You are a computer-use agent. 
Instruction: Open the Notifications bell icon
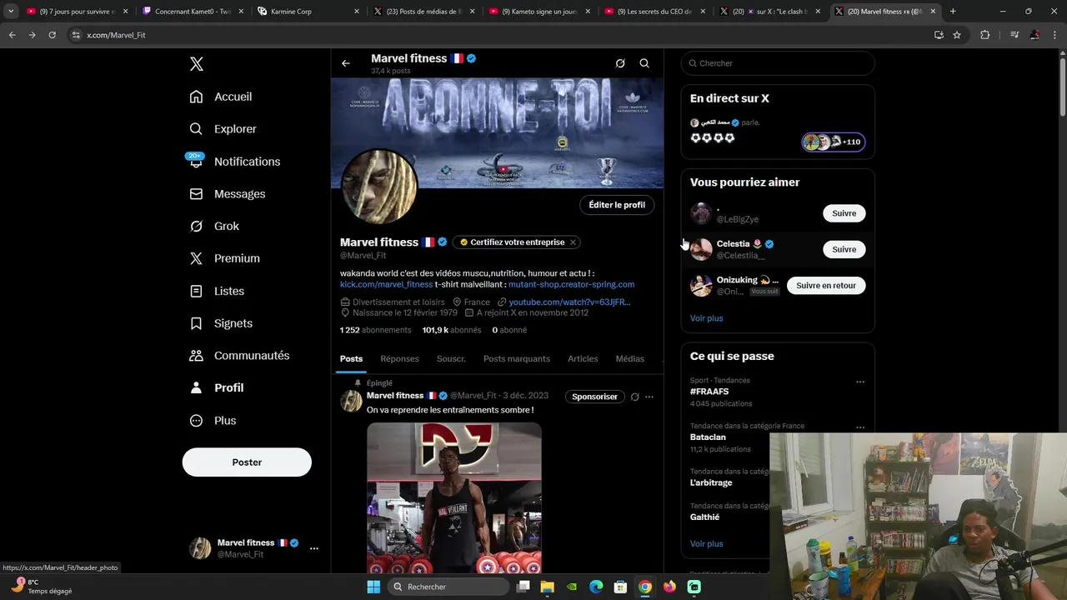coord(196,162)
